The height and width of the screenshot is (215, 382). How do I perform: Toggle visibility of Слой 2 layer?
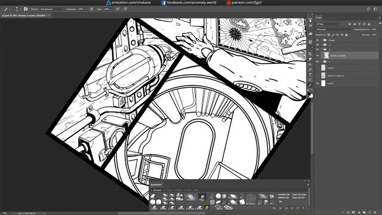[x=318, y=84]
